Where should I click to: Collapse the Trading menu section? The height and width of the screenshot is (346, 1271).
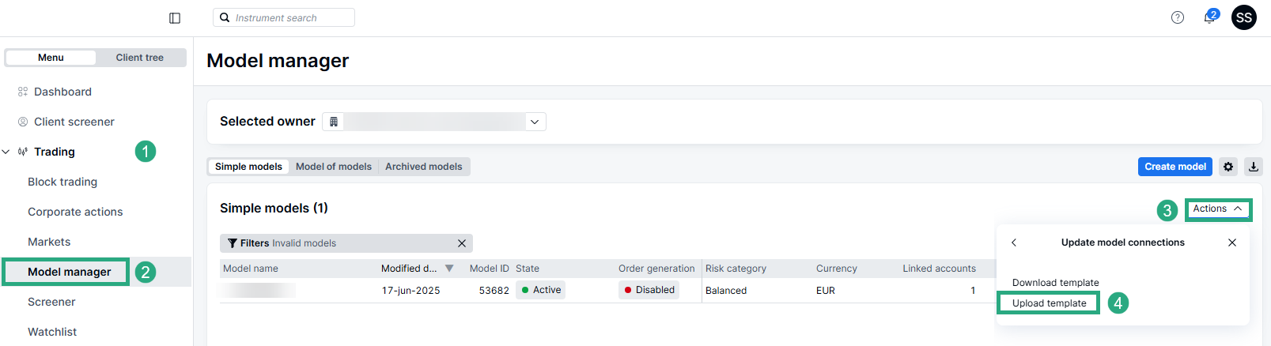point(6,152)
